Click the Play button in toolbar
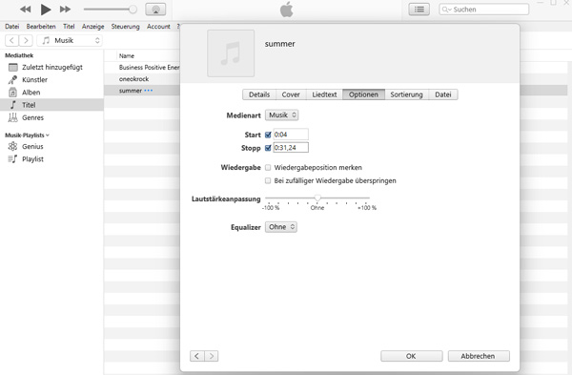Screen dimensions: 572x375 click(x=46, y=10)
